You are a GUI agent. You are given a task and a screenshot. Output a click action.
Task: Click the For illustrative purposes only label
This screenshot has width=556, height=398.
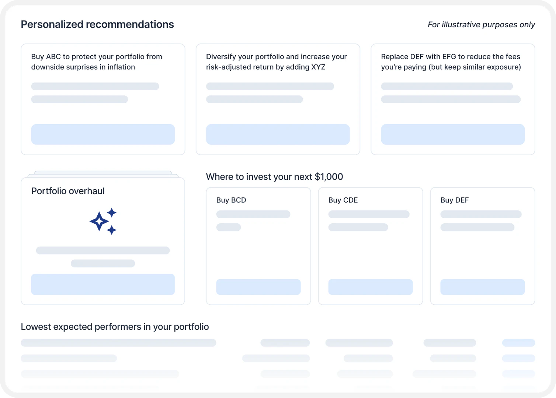[x=481, y=25]
